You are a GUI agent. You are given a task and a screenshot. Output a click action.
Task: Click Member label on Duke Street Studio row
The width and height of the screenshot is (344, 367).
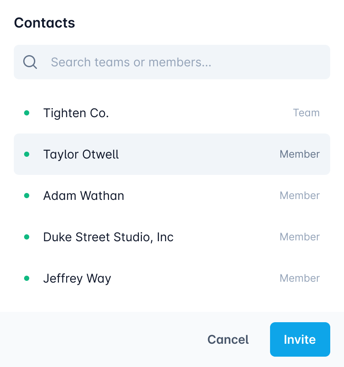click(x=300, y=237)
